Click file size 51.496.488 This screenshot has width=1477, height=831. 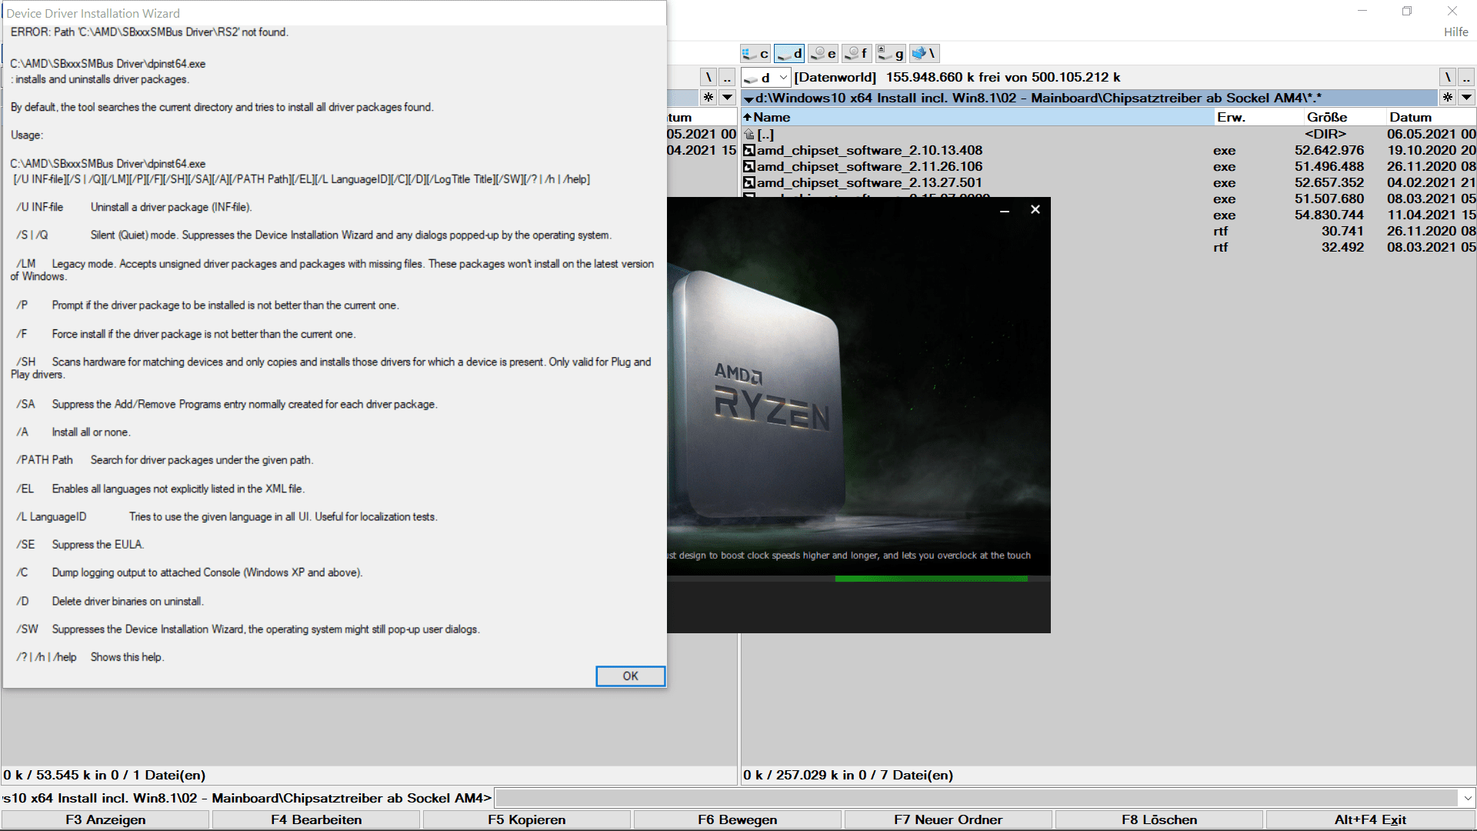pos(1329,166)
